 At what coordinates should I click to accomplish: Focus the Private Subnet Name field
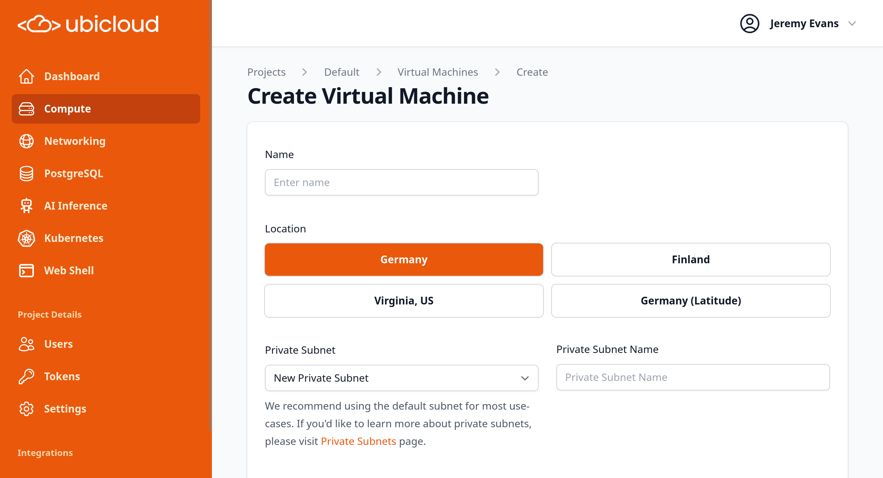(x=693, y=377)
